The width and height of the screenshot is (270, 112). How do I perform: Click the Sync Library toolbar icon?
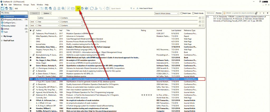(x=92, y=8)
